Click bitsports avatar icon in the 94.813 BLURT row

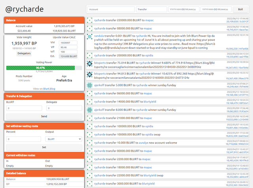pyautogui.click(x=90, y=74)
